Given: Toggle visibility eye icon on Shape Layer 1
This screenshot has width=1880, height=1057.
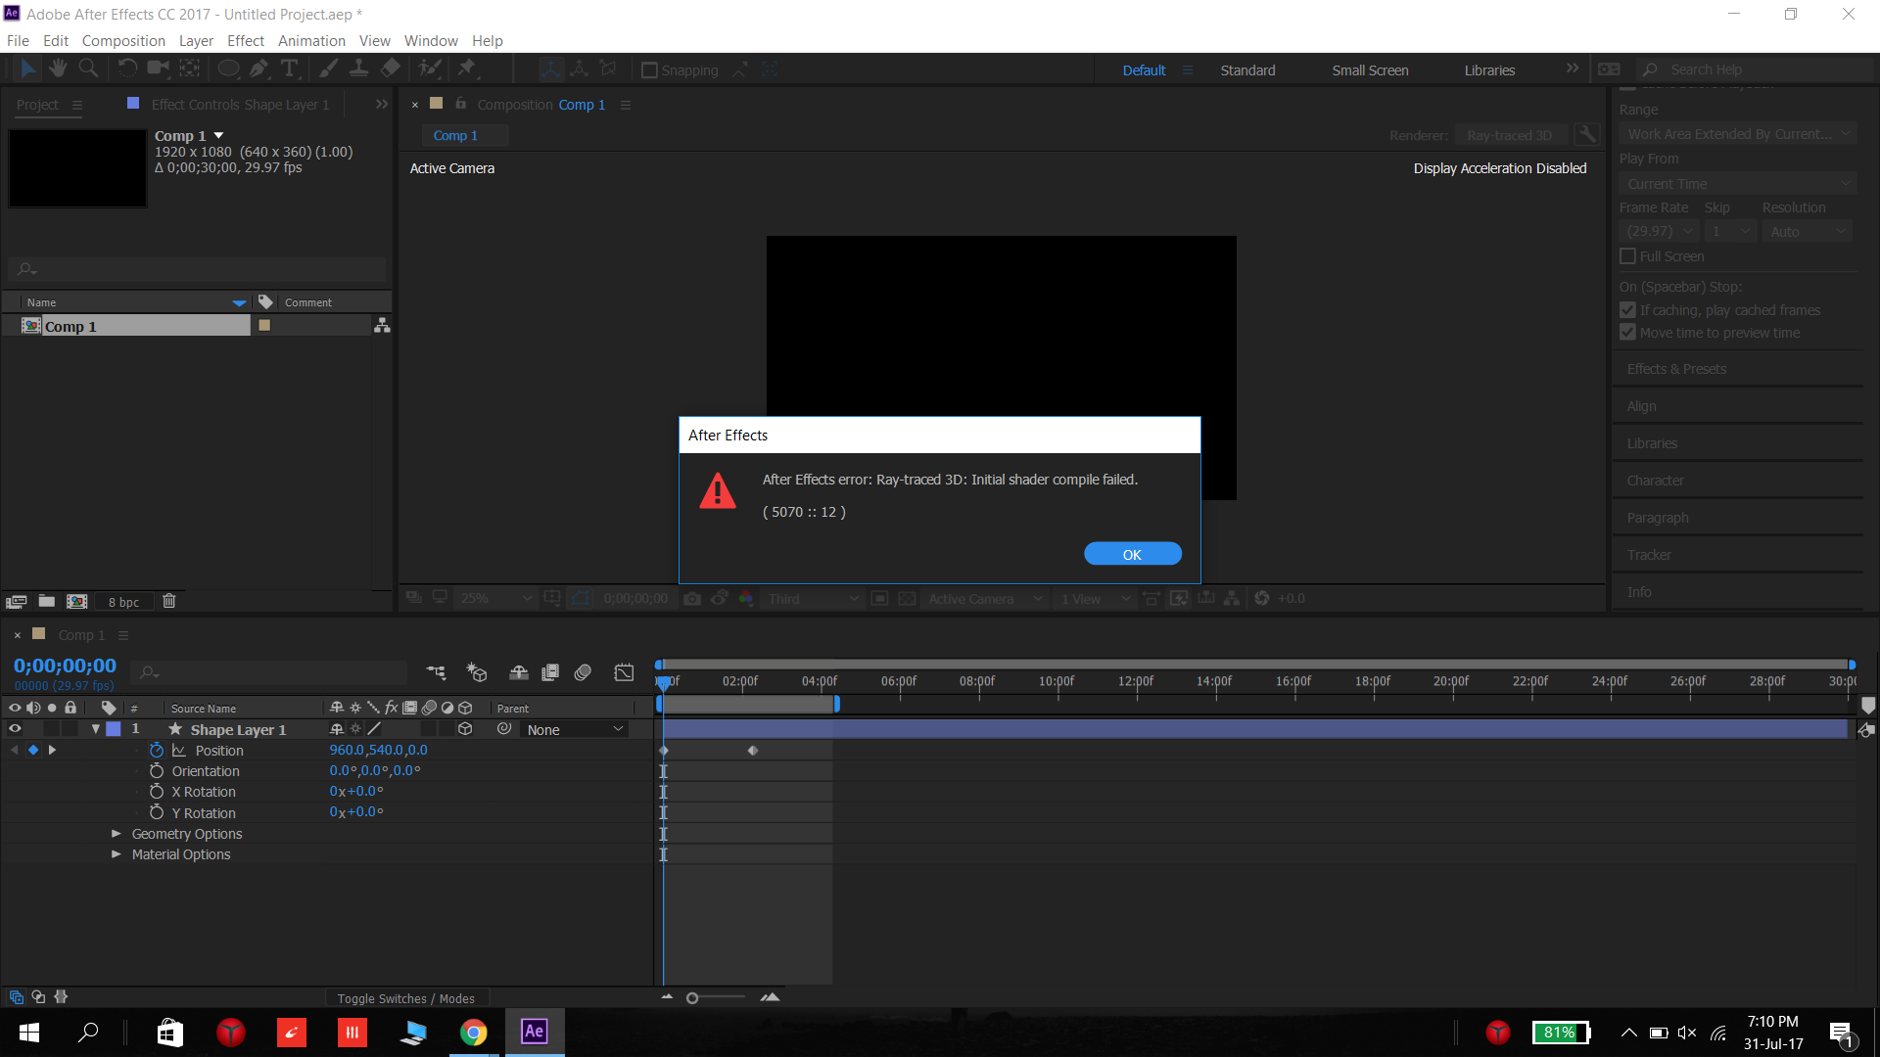Looking at the screenshot, I should pos(15,729).
